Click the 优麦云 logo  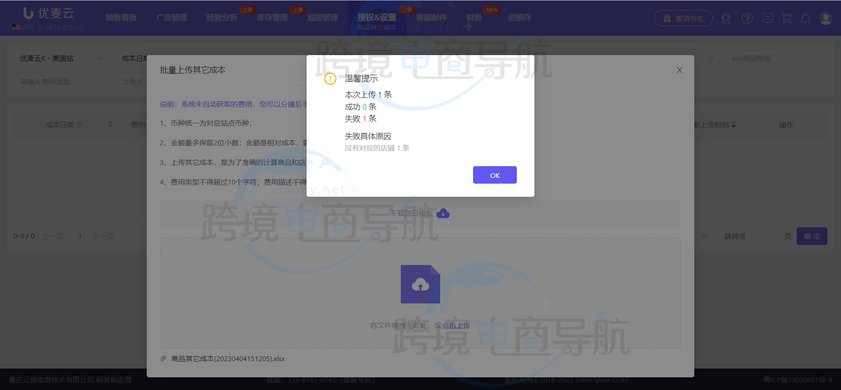tap(48, 13)
